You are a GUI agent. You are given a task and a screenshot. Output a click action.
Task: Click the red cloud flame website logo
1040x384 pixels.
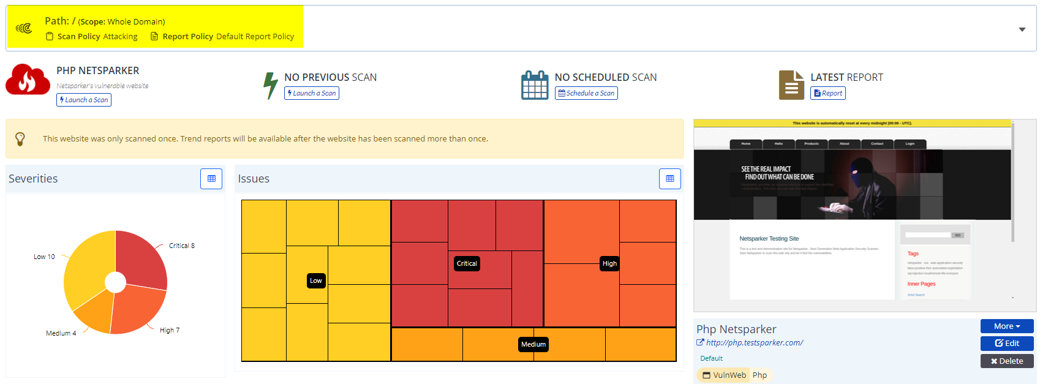point(28,80)
